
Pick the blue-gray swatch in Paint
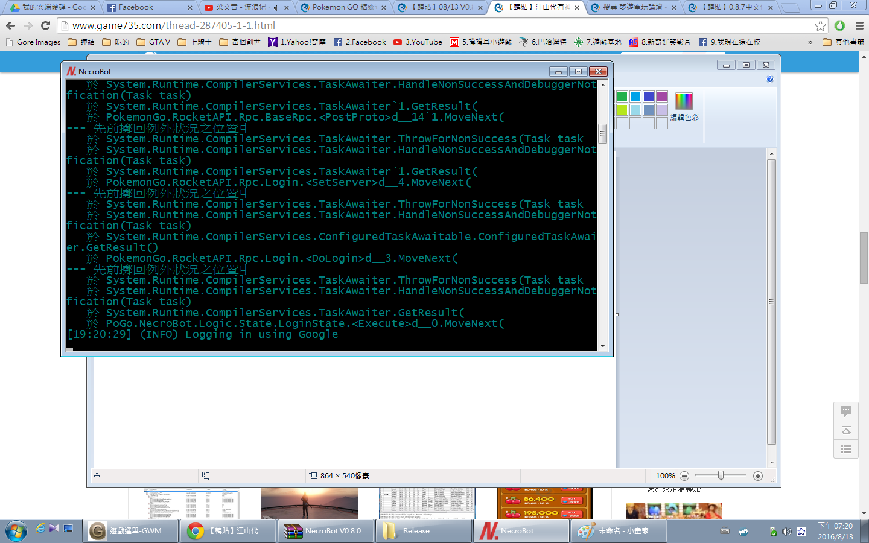click(649, 110)
